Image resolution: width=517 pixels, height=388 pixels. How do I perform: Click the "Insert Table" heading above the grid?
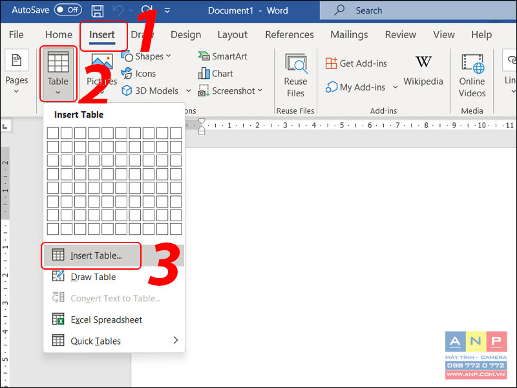tap(79, 115)
